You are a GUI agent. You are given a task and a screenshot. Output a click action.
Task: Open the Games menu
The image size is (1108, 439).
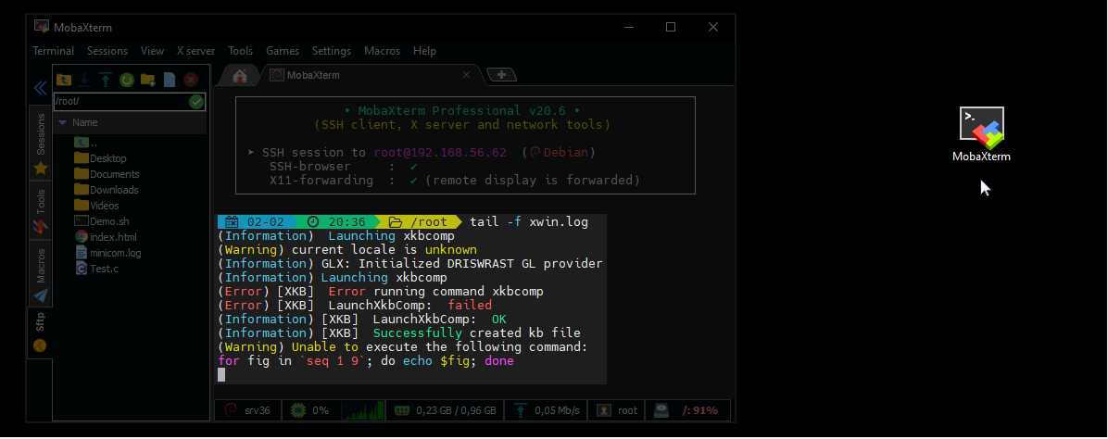point(283,51)
